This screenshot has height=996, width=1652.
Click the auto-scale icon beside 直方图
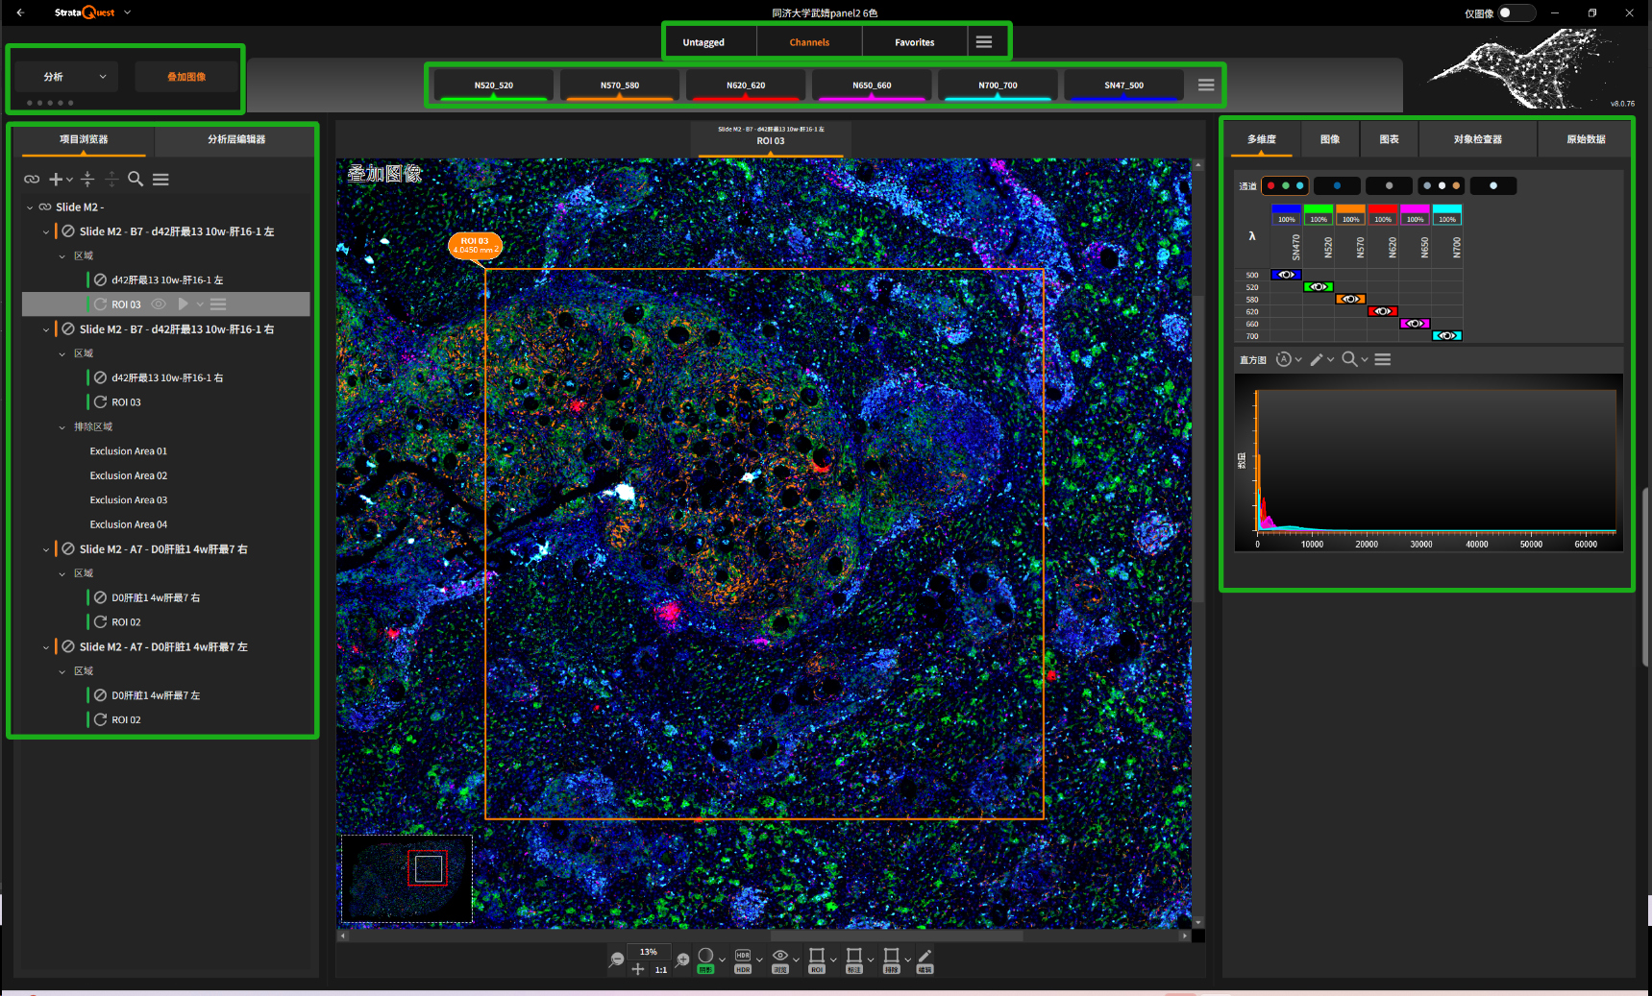point(1284,359)
